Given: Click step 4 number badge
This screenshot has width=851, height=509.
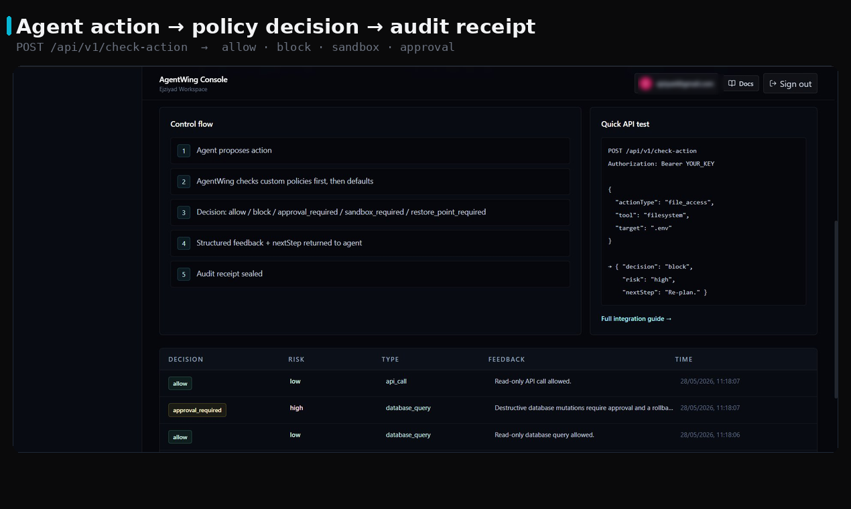Looking at the screenshot, I should (x=184, y=243).
